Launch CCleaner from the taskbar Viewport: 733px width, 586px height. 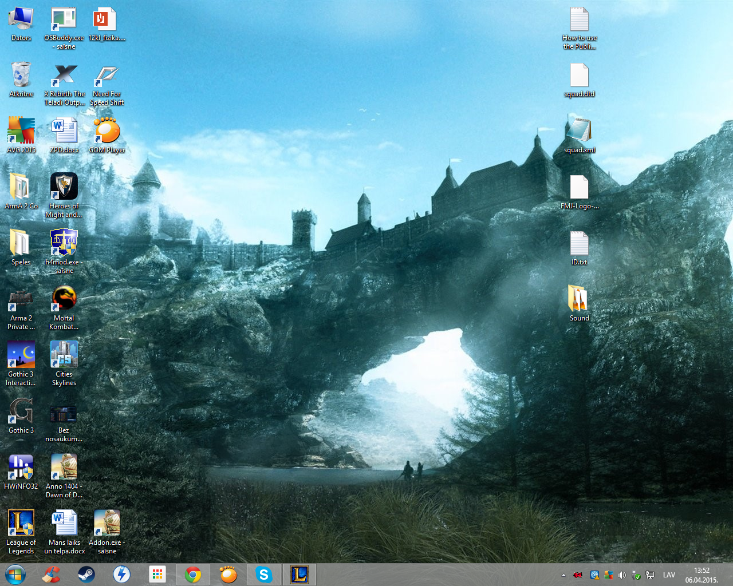52,574
